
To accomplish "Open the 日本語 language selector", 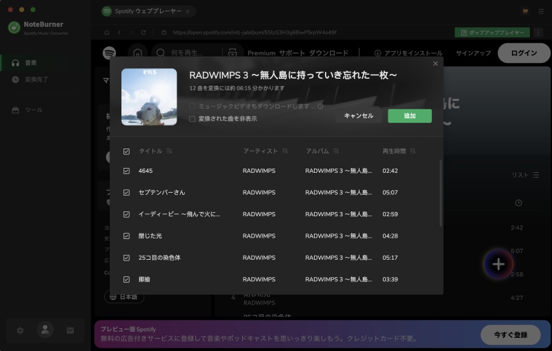I will (124, 296).
